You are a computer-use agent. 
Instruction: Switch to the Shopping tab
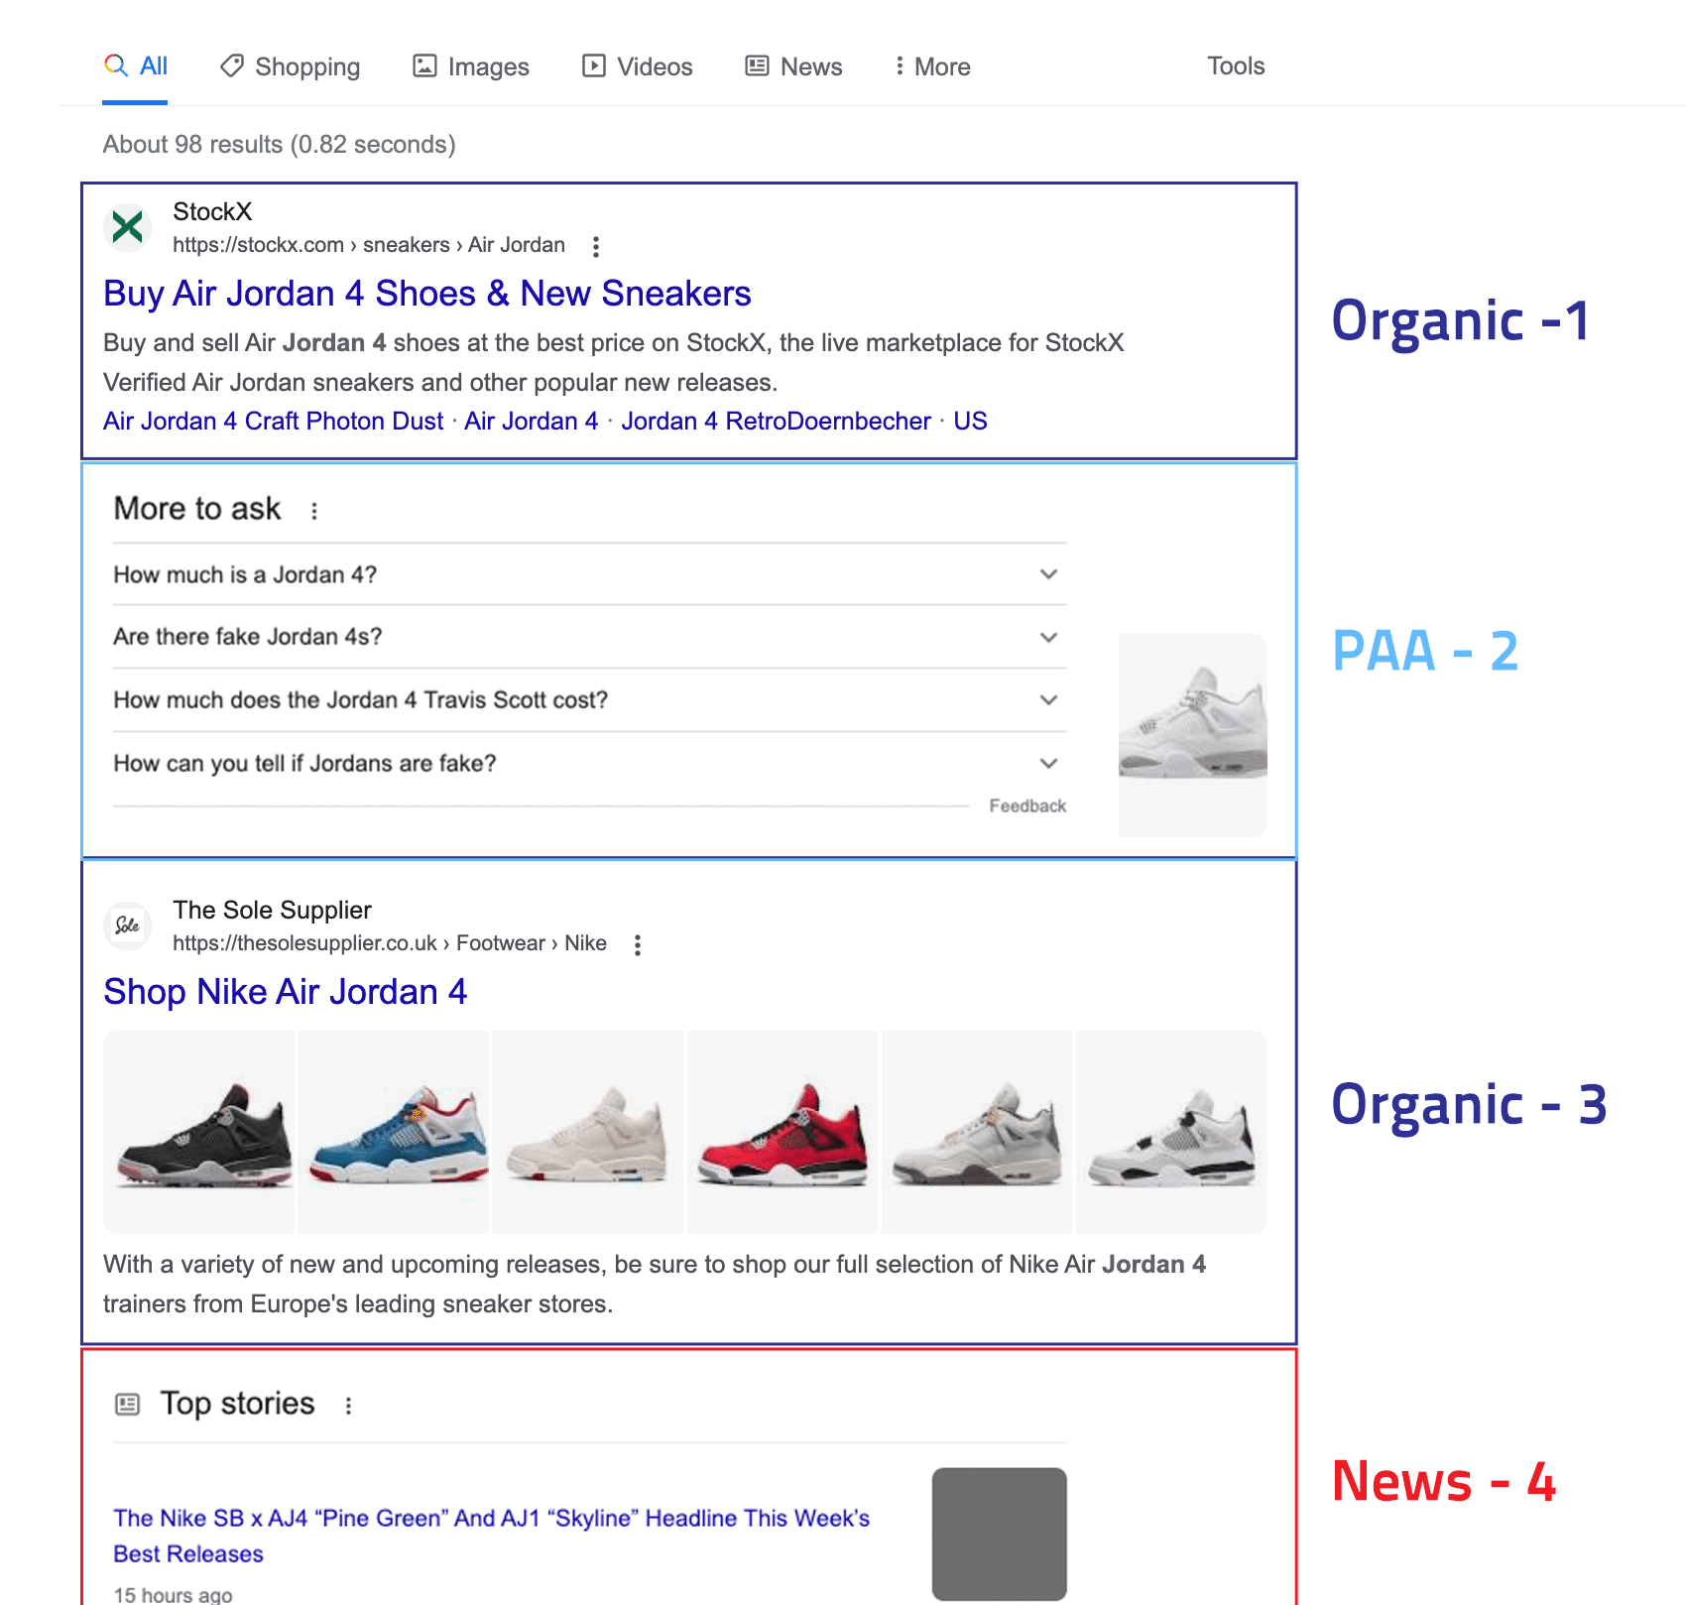pyautogui.click(x=291, y=66)
